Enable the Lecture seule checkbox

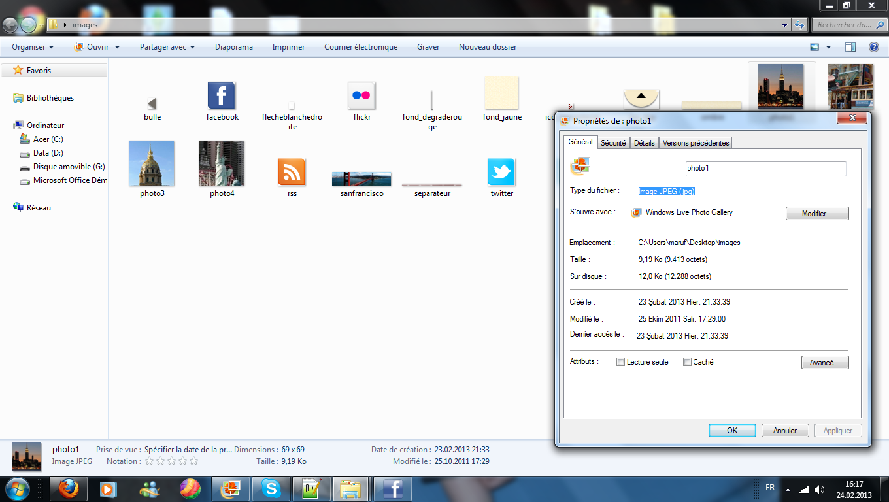coord(620,362)
